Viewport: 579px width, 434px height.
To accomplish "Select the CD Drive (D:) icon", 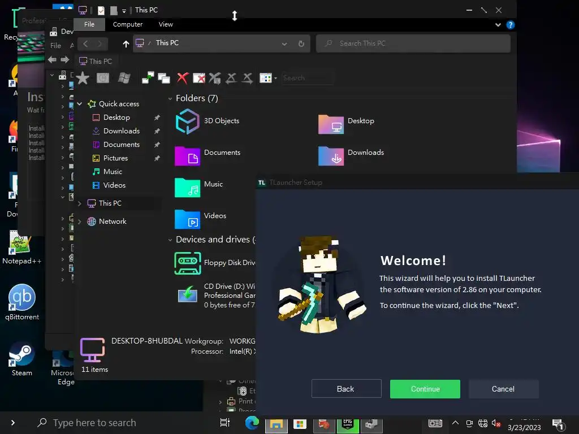I will click(188, 294).
